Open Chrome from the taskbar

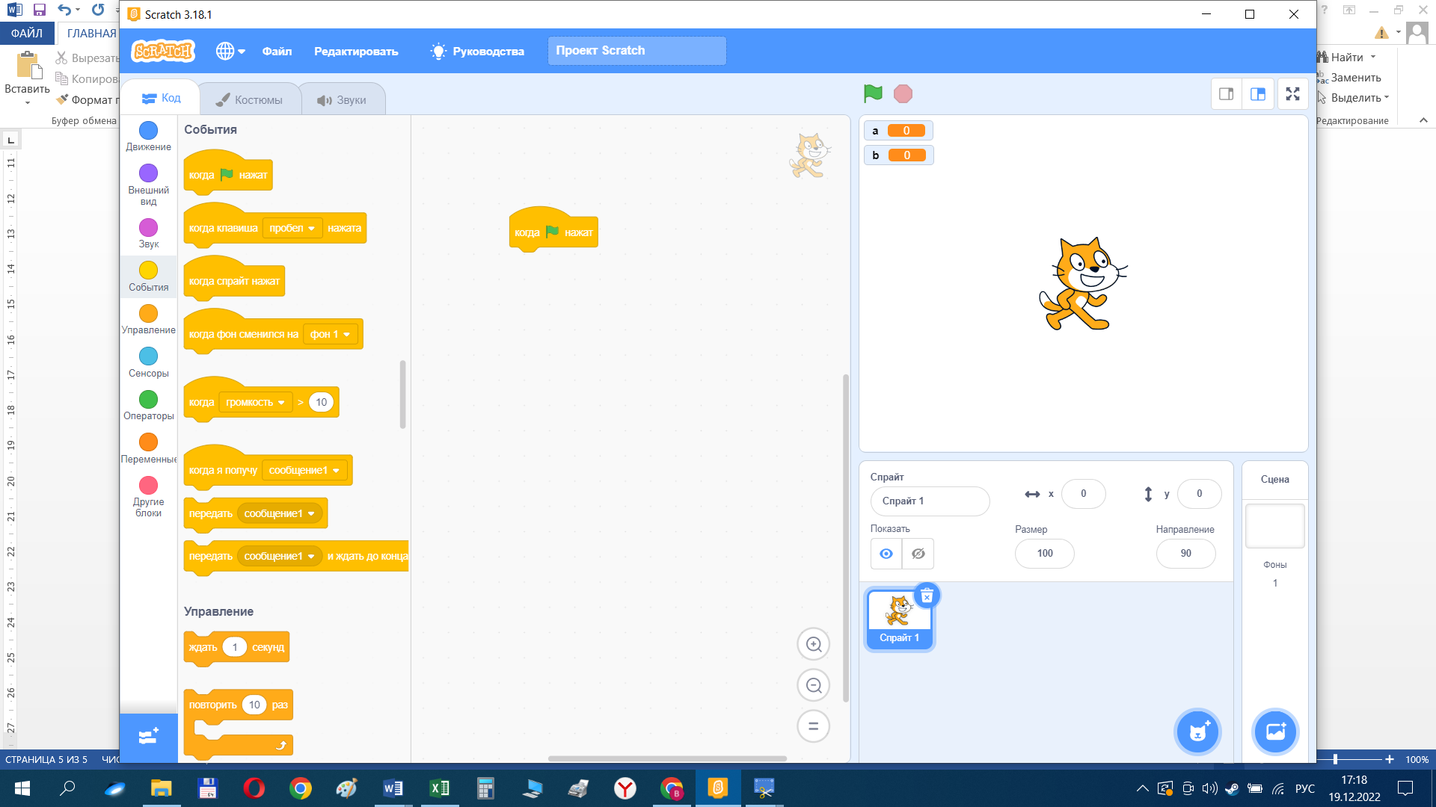(300, 788)
